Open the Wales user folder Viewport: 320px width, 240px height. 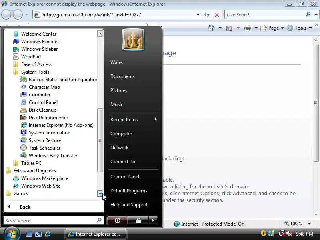tap(116, 62)
